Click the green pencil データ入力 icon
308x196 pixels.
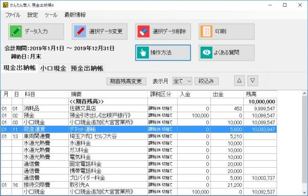(16, 31)
